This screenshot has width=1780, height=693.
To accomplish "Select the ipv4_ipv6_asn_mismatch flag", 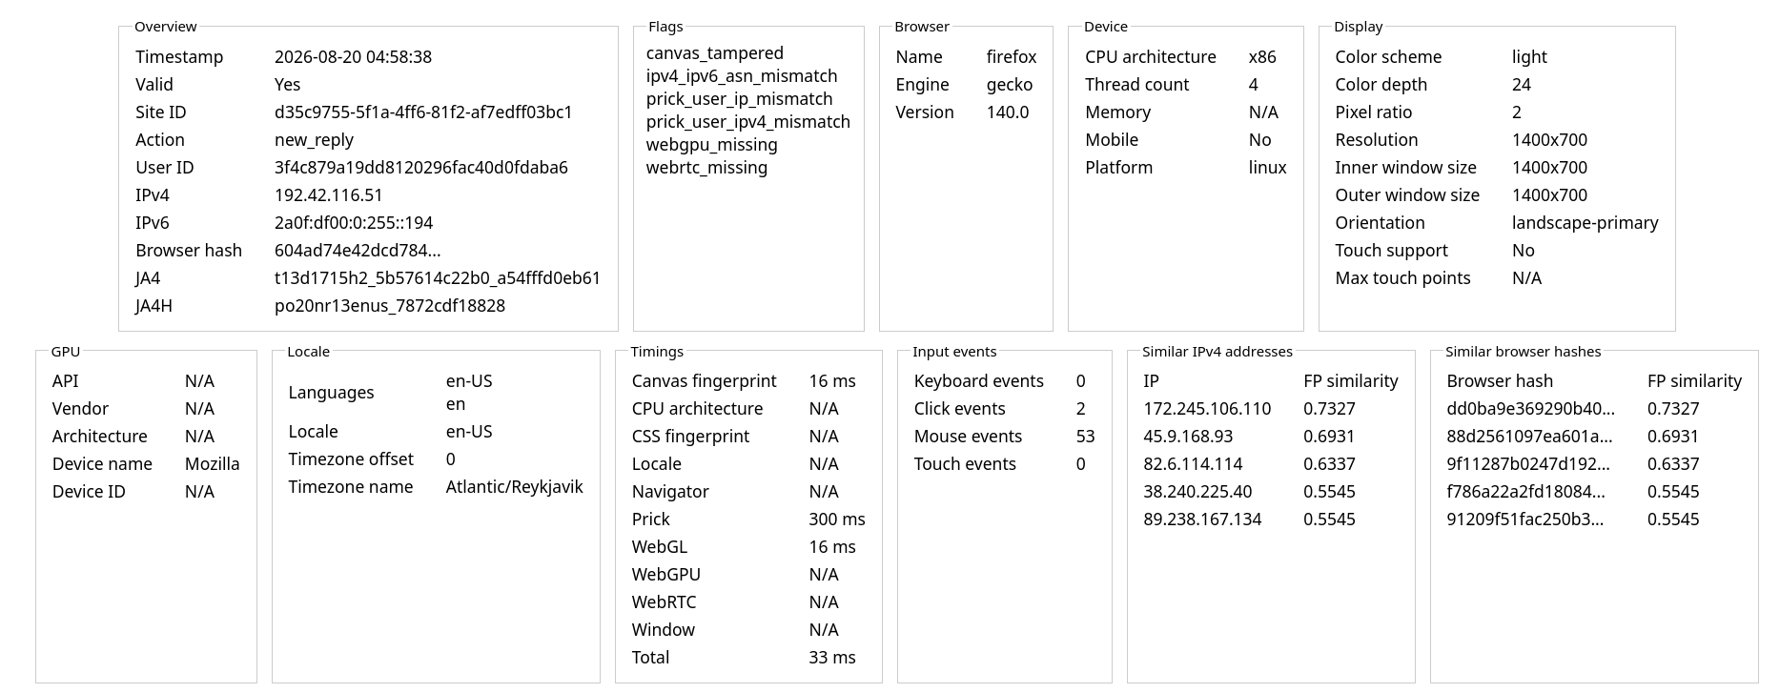I will tap(741, 76).
